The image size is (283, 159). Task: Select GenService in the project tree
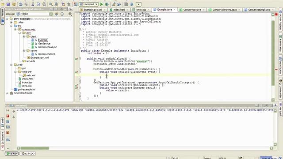point(44,44)
